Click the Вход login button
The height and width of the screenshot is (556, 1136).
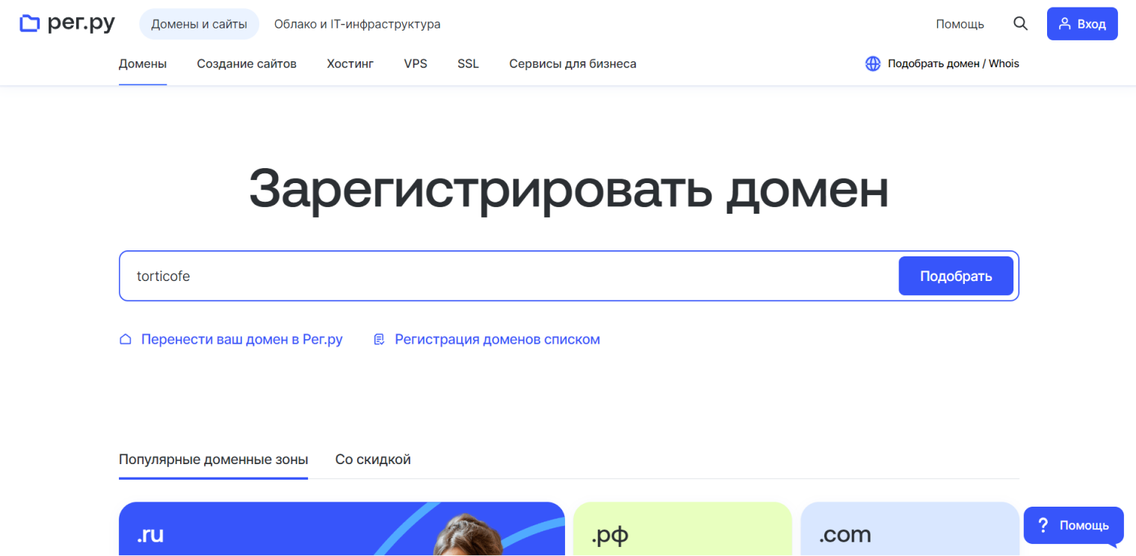pos(1082,24)
